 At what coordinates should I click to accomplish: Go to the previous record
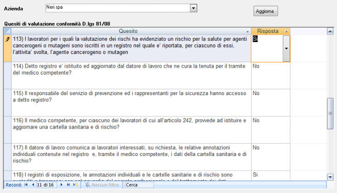point(33,185)
